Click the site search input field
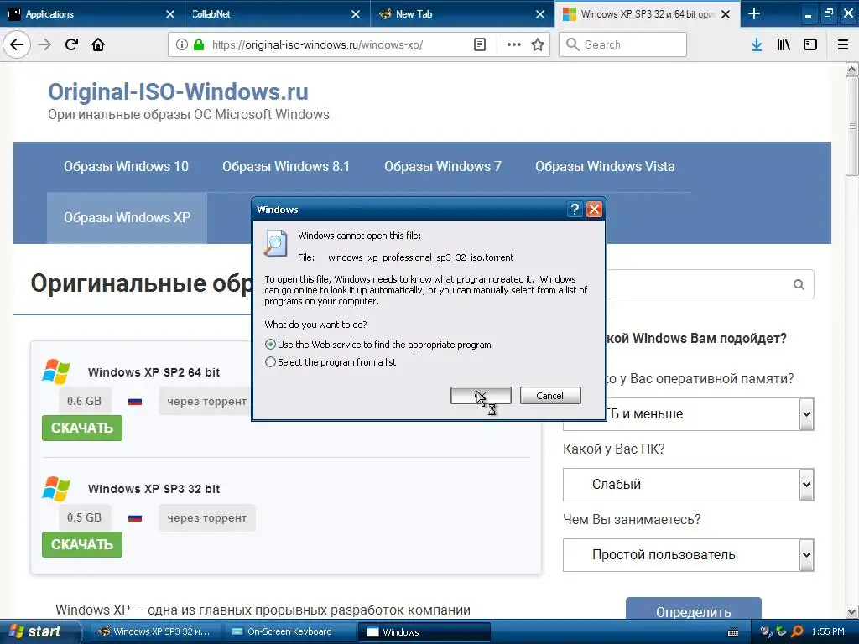Screen dimensions: 859x644 click(x=695, y=284)
